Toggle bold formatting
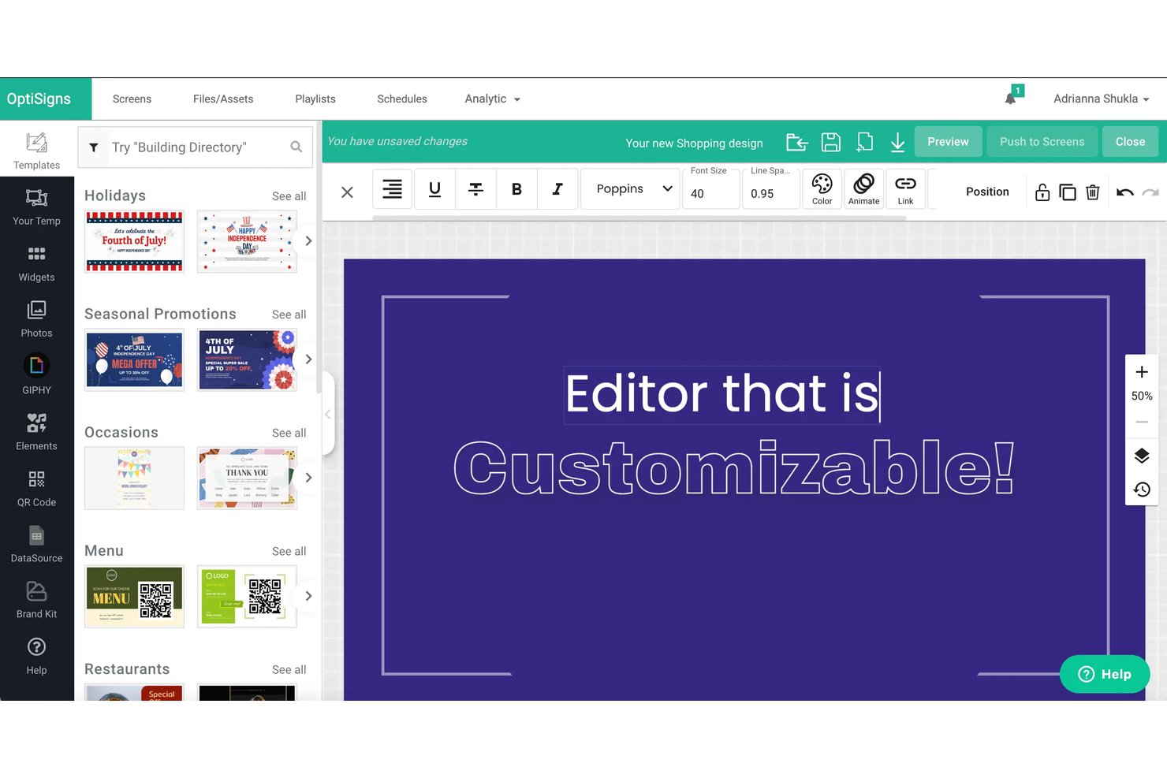The image size is (1167, 778). (x=516, y=189)
